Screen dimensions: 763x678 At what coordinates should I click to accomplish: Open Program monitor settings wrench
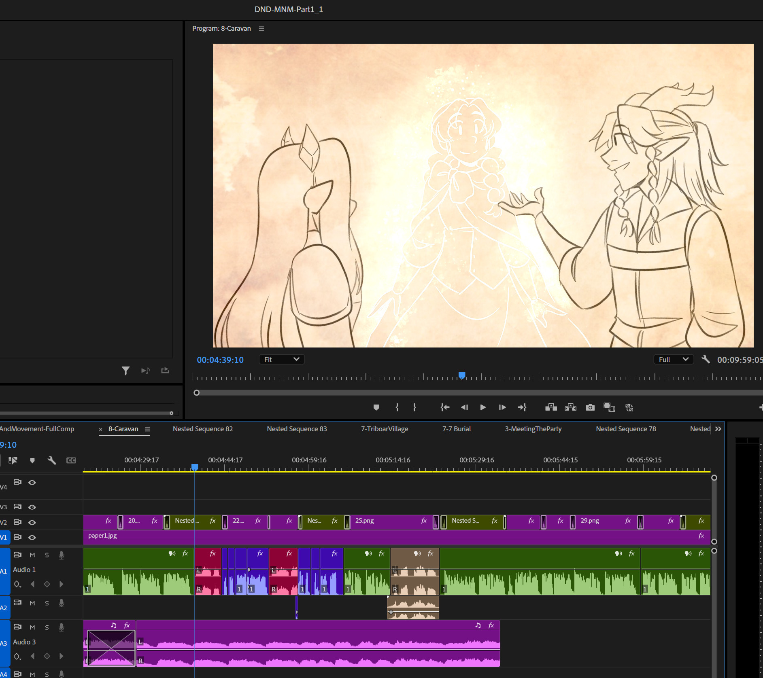coord(706,359)
